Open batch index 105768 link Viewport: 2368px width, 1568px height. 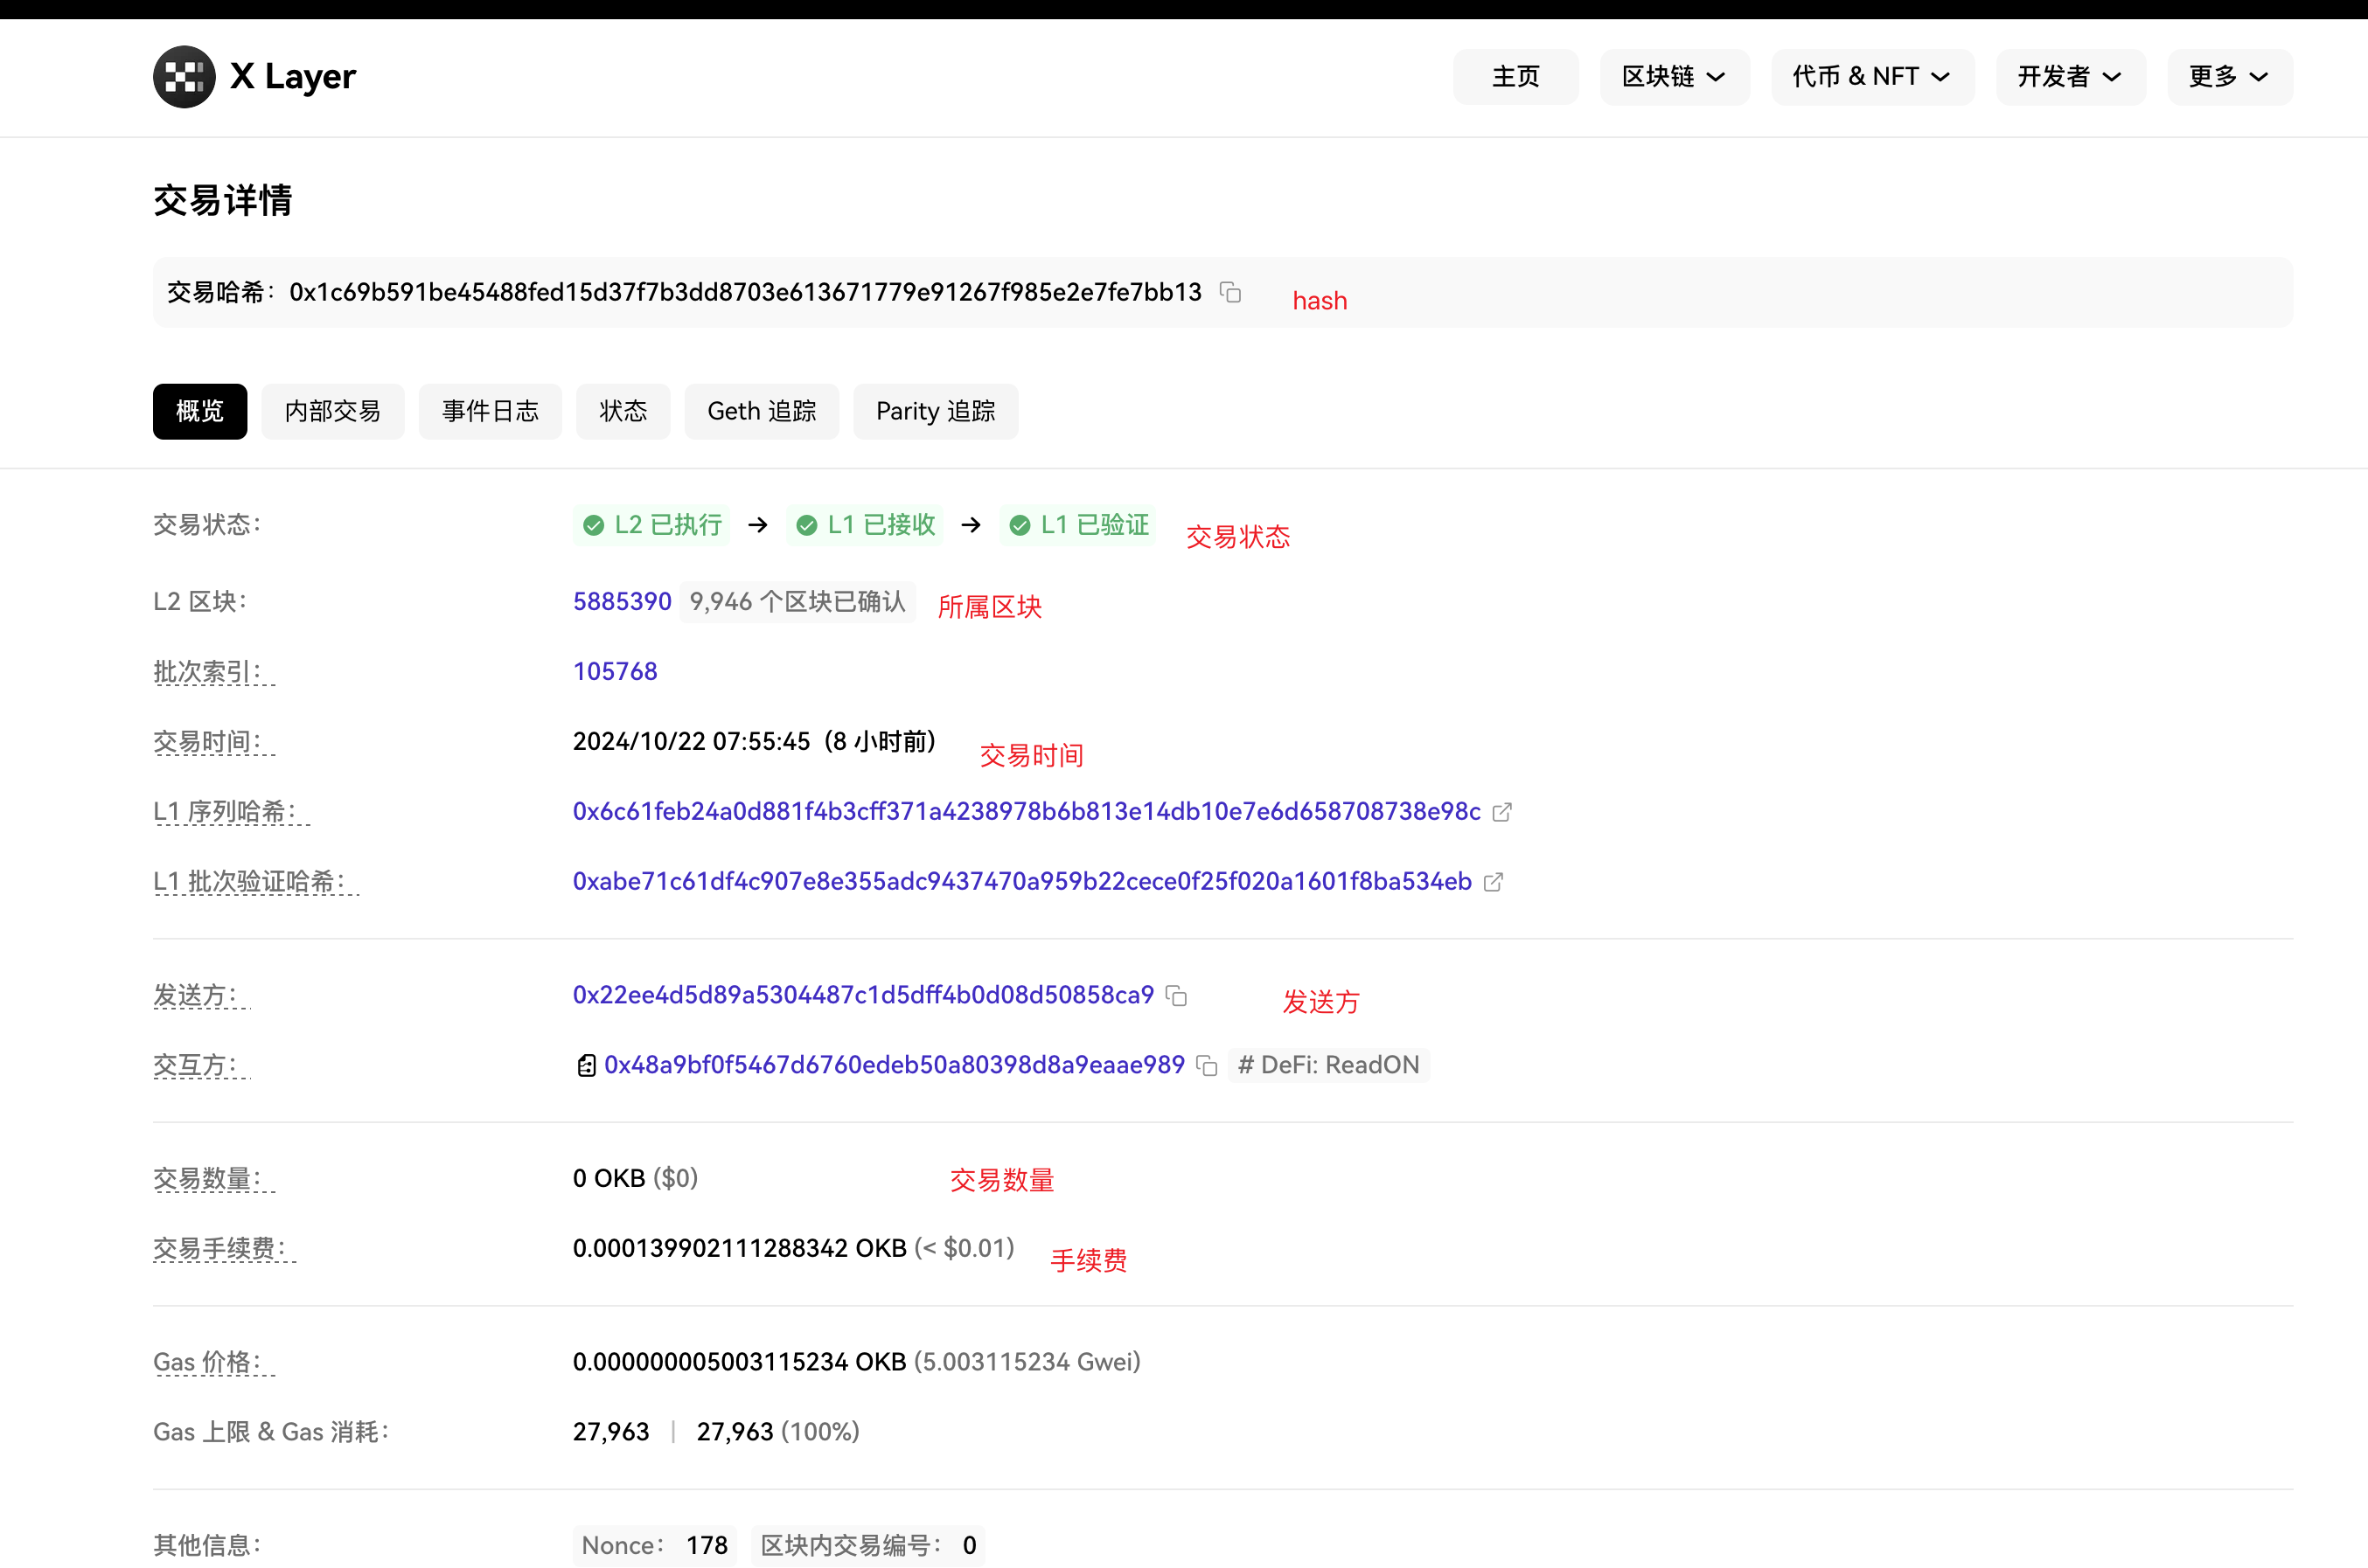tap(614, 671)
